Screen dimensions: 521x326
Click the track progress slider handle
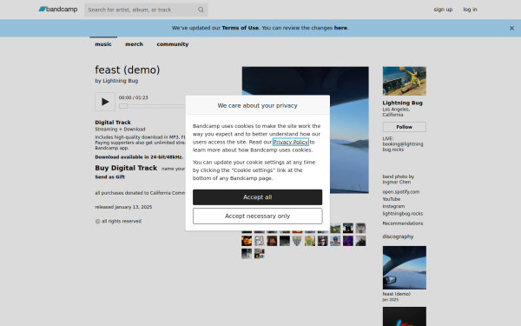coord(123,106)
